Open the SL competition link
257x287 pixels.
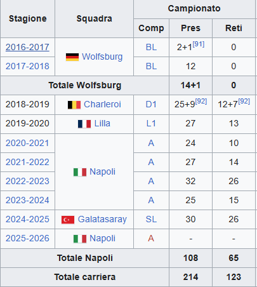pyautogui.click(x=151, y=219)
